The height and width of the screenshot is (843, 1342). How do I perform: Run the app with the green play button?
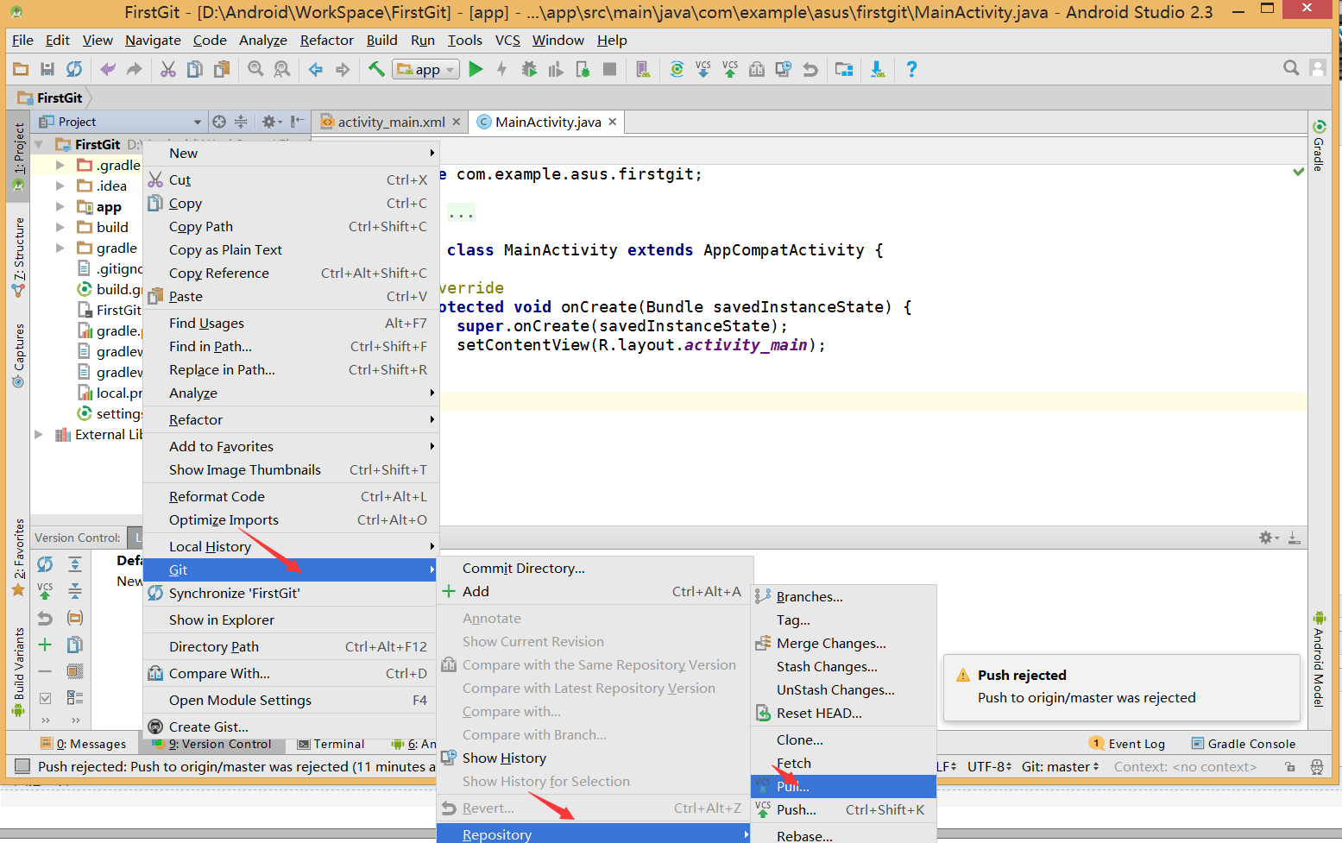coord(476,69)
